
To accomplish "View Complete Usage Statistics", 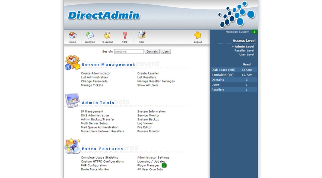I will pyautogui.click(x=99, y=157).
